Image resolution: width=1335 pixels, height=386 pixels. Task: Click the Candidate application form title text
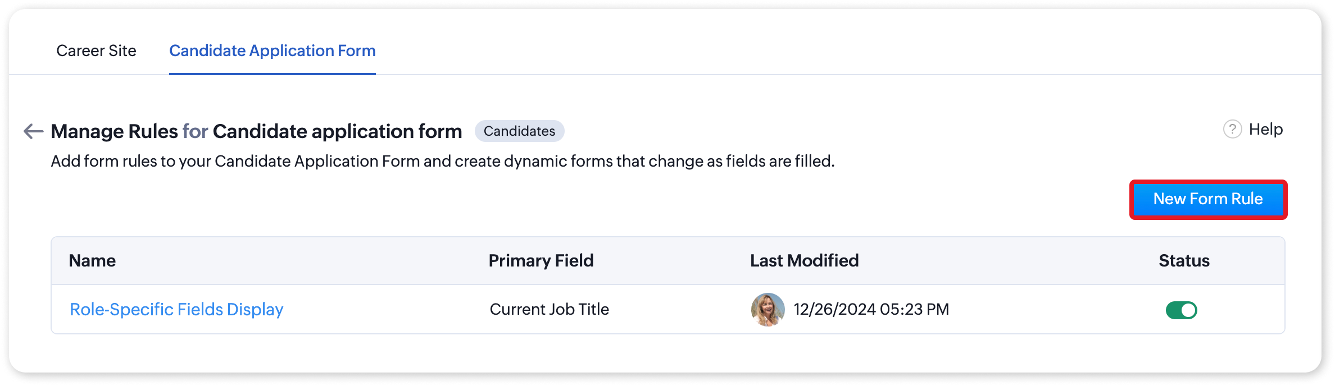pyautogui.click(x=337, y=131)
